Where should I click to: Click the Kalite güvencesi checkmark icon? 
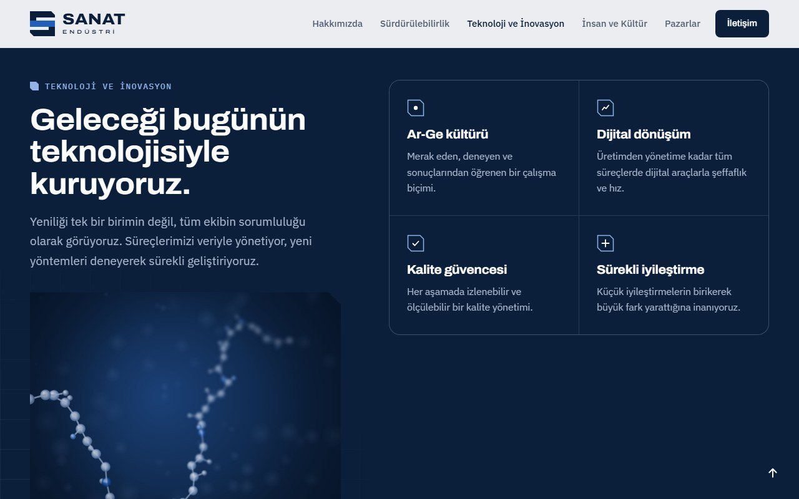(x=416, y=243)
